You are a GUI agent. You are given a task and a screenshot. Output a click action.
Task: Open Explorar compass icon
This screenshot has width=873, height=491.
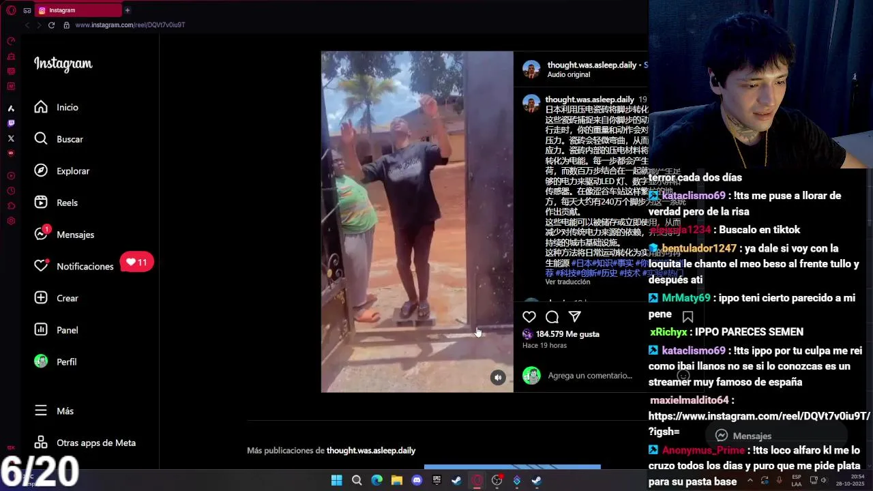[x=41, y=170]
